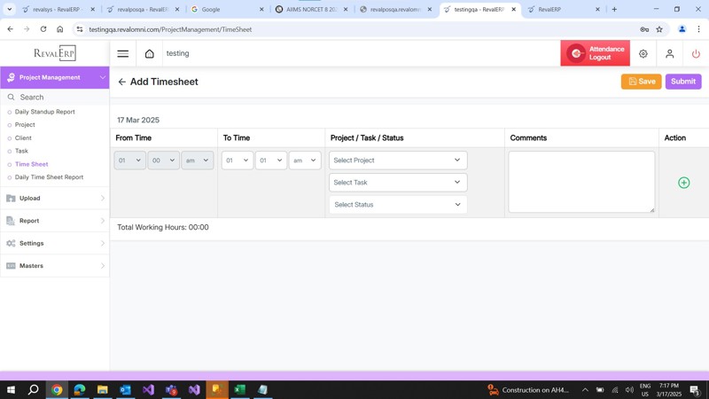709x399 pixels.
Task: Expand the Masters sidebar section
Action: coord(54,266)
